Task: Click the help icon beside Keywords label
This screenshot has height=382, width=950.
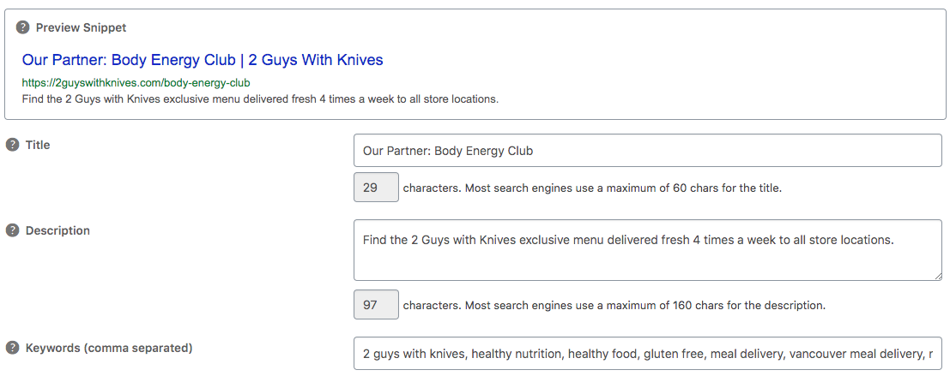Action: pos(13,348)
